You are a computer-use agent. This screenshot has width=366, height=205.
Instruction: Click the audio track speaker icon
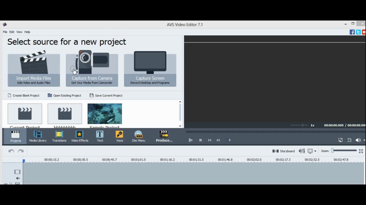point(18,178)
